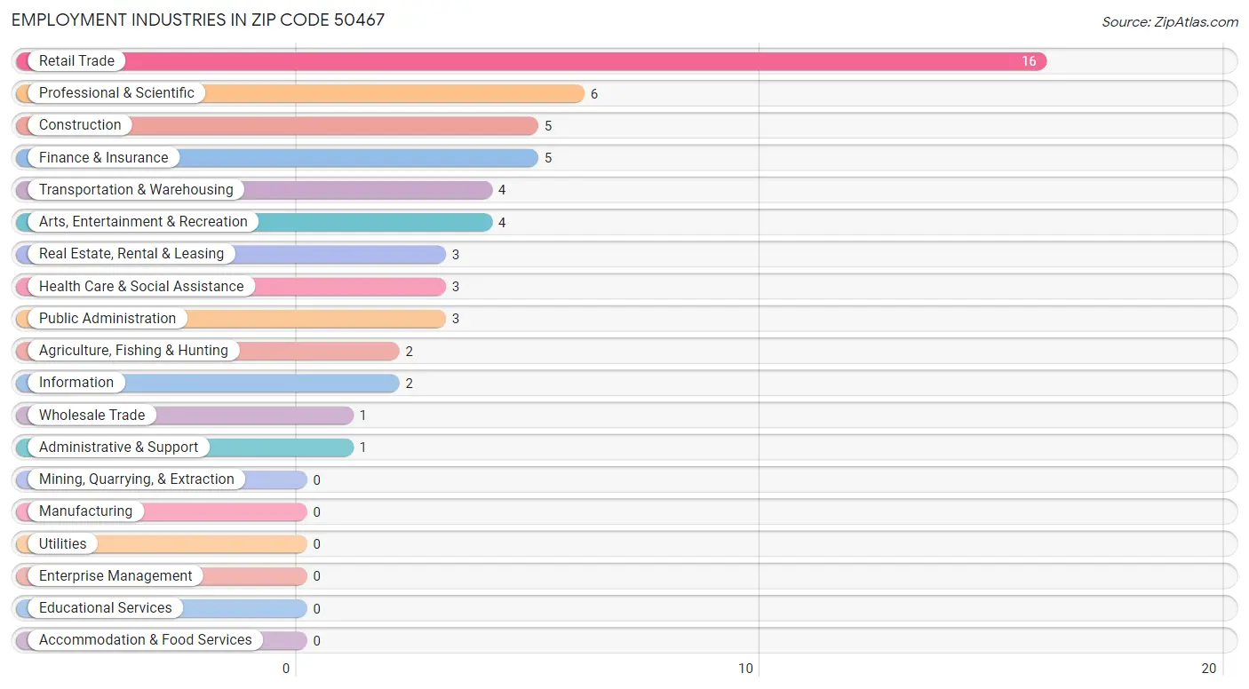Select Administrative & Support label

[x=118, y=447]
